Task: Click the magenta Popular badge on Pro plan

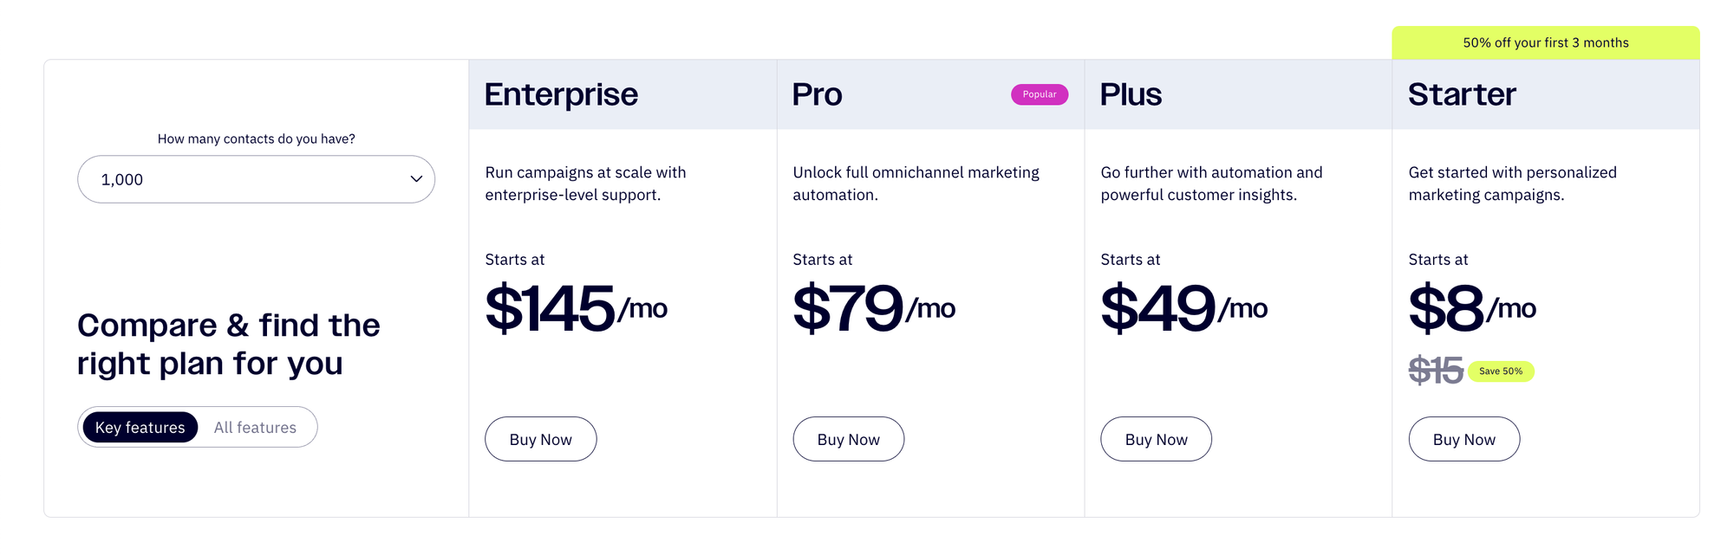Action: pyautogui.click(x=1040, y=94)
